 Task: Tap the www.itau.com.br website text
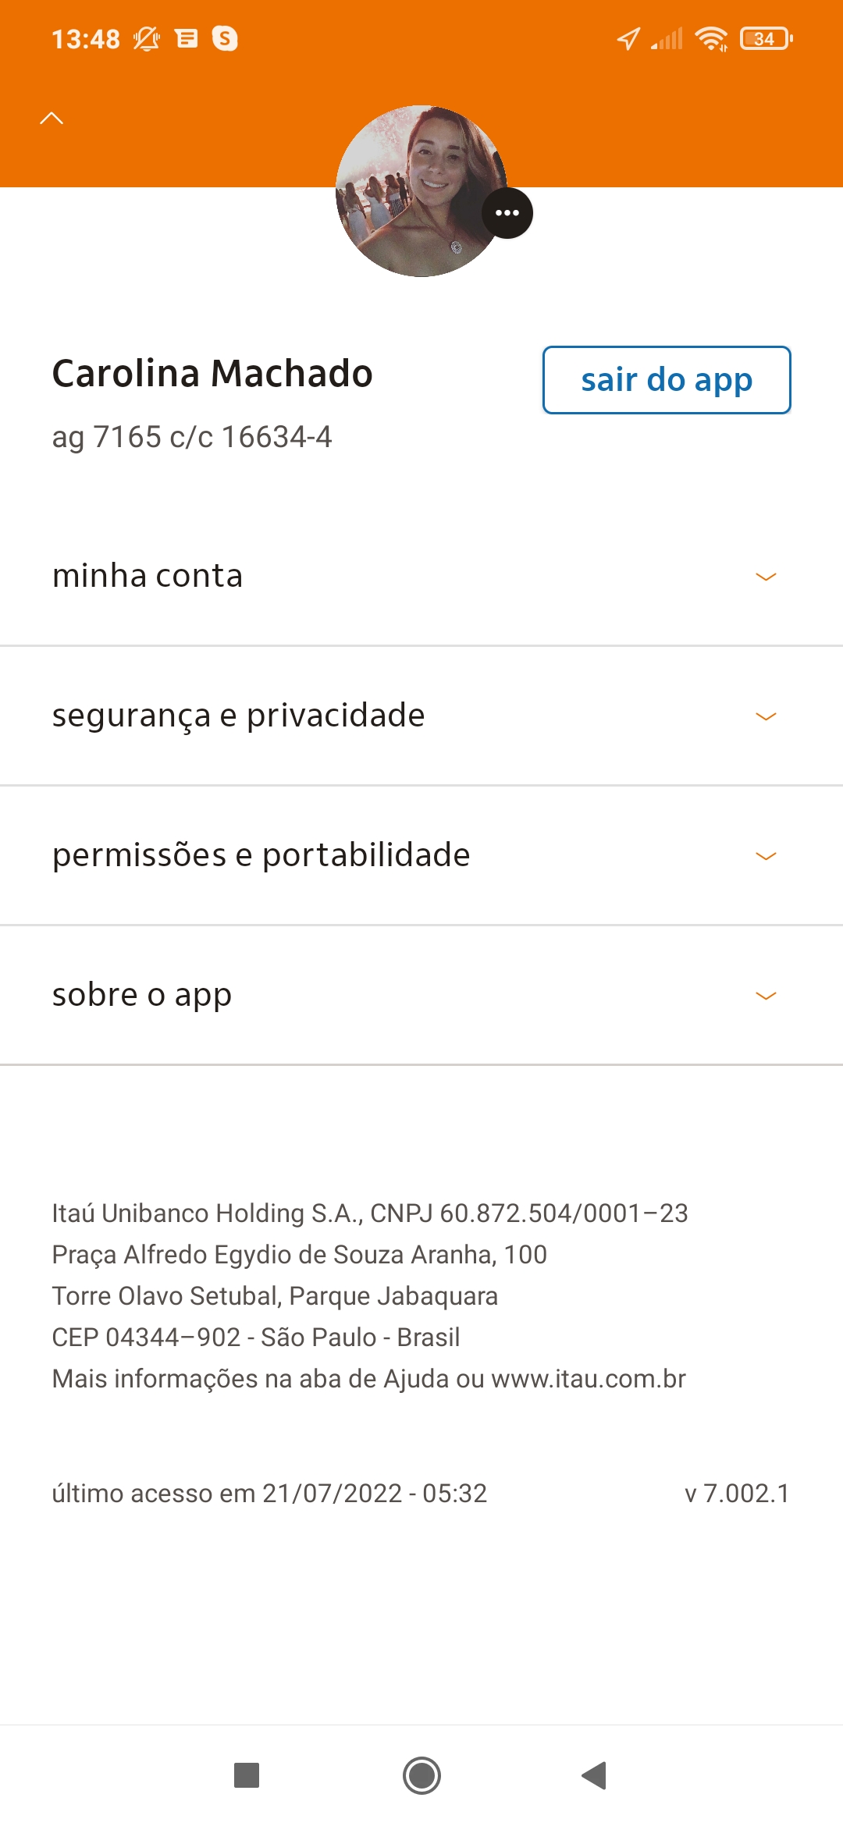tap(589, 1379)
